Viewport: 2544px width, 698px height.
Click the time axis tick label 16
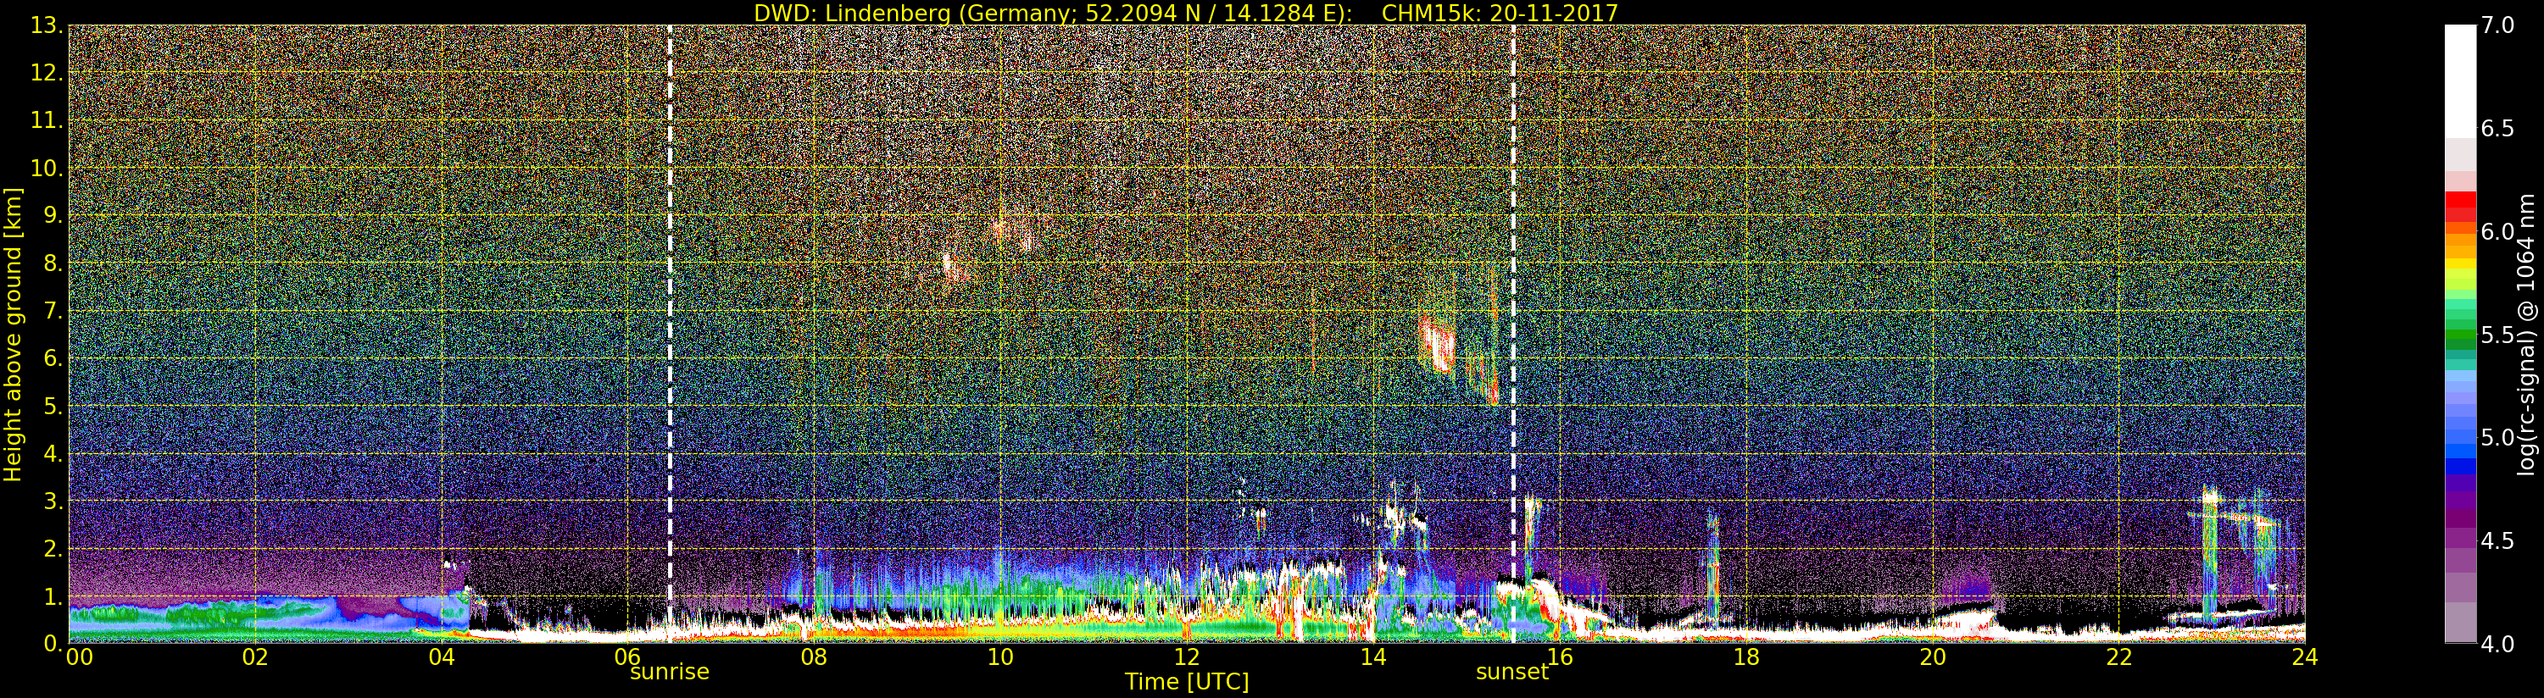1560,656
